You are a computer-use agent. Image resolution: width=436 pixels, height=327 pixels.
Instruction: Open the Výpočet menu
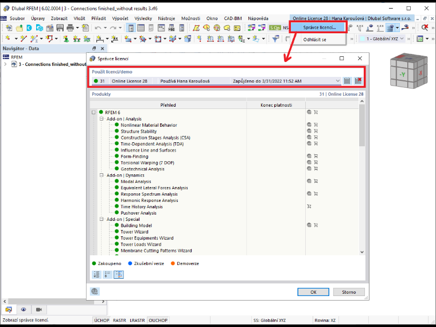120,18
